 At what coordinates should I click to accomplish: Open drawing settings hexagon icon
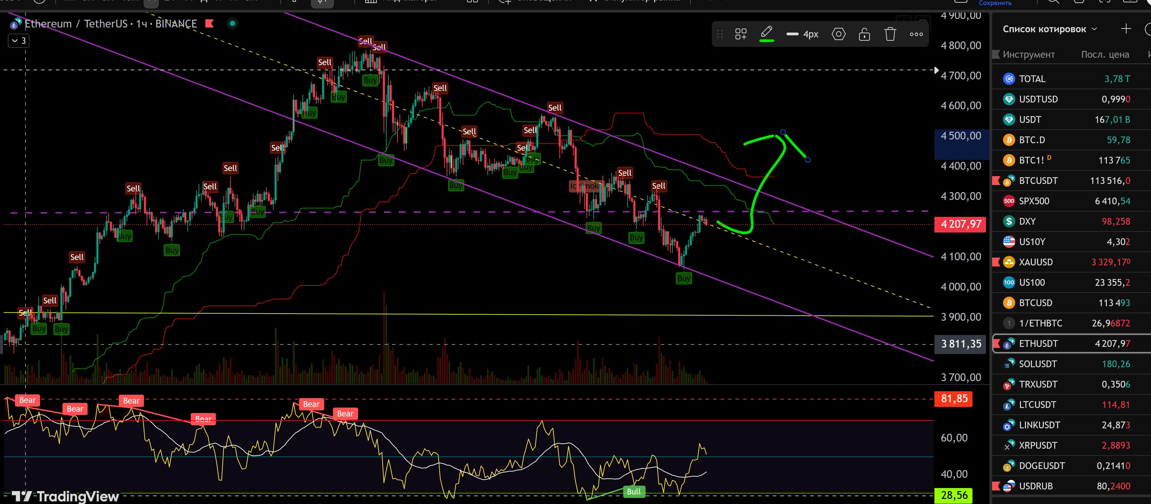click(838, 34)
